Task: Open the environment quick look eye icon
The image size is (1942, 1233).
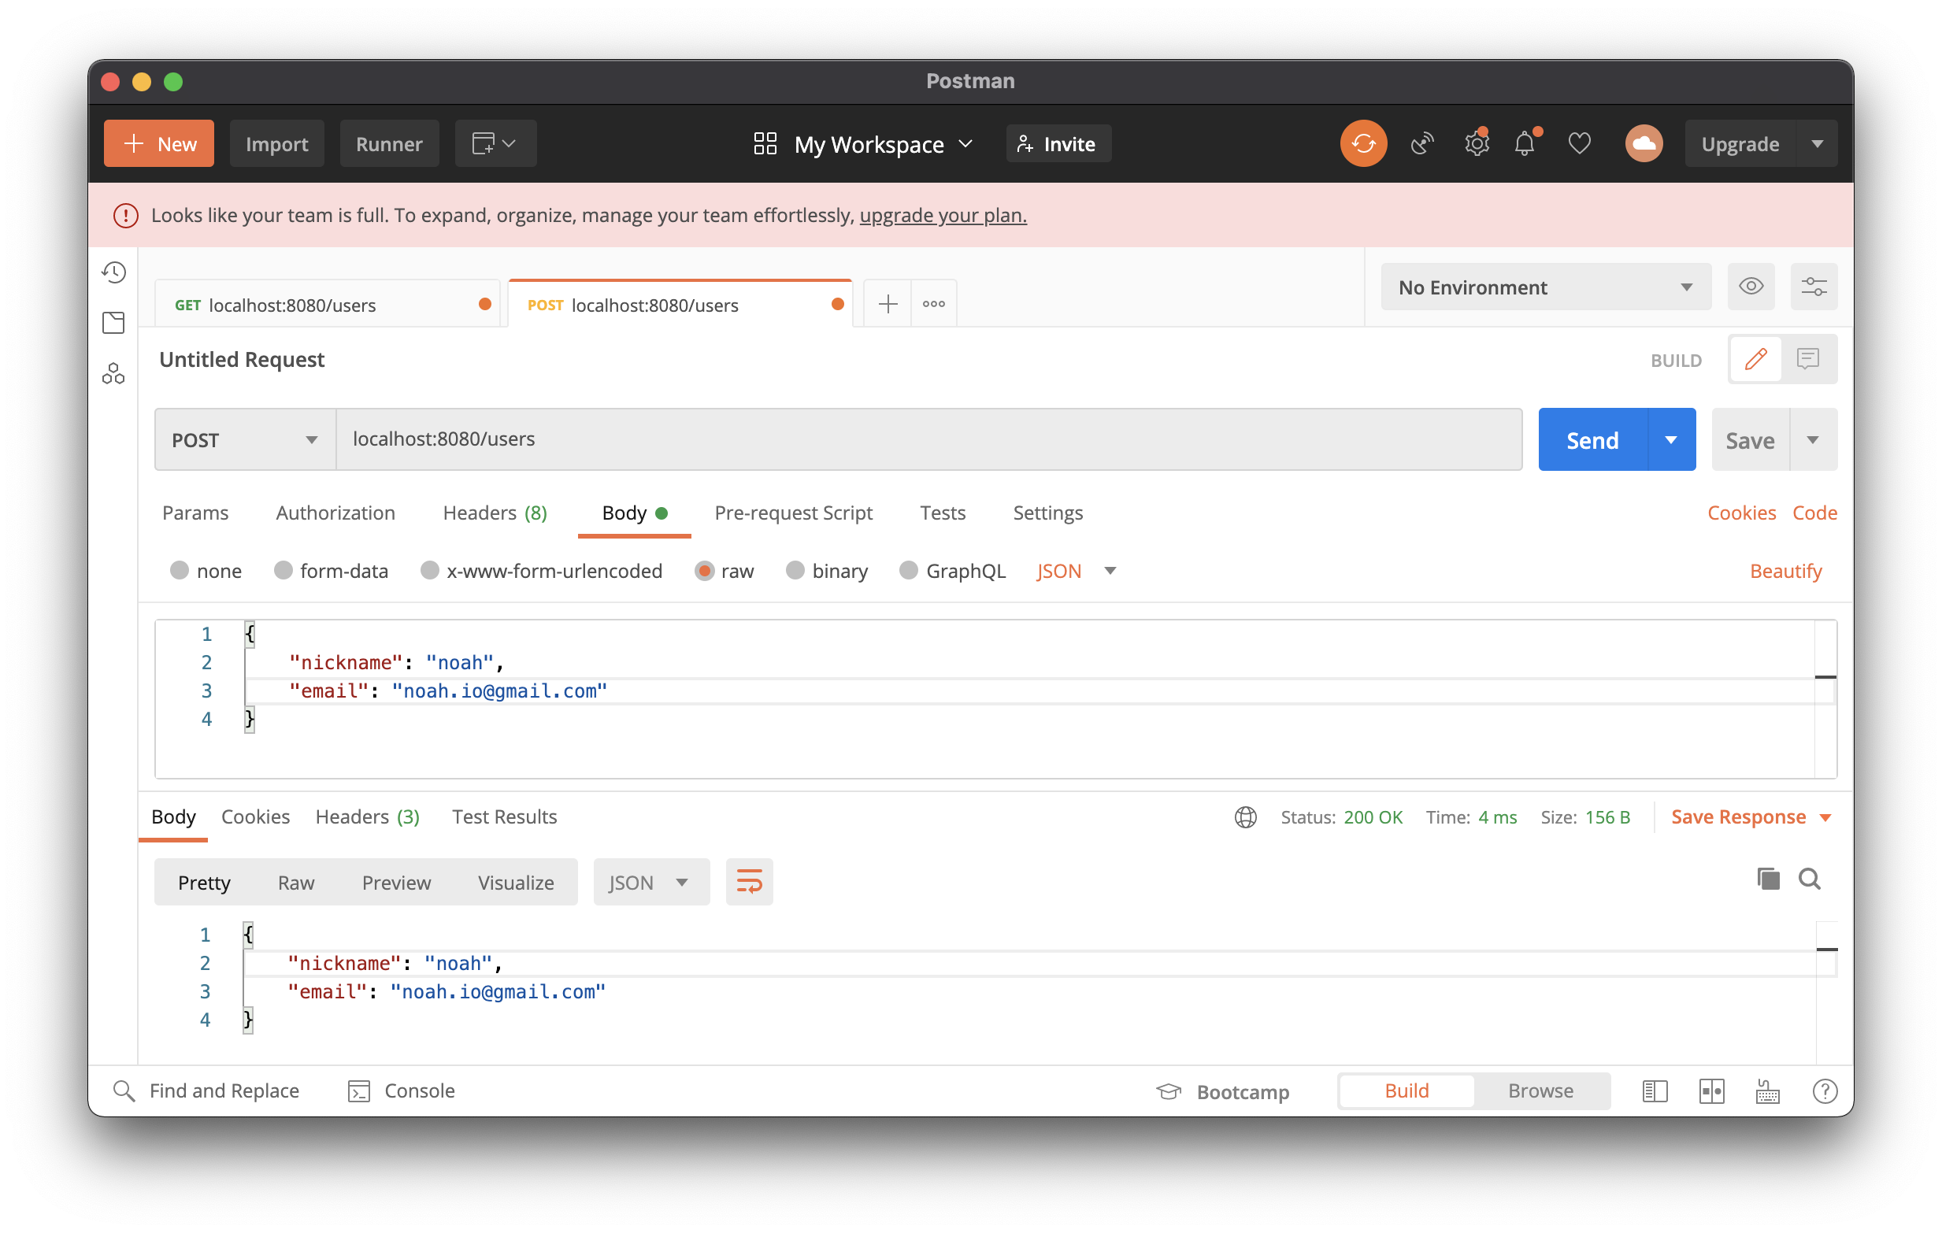Action: pyautogui.click(x=1750, y=287)
